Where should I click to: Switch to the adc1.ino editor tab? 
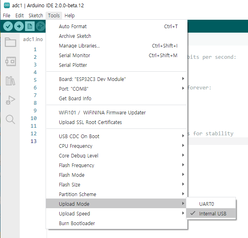[x=33, y=39]
